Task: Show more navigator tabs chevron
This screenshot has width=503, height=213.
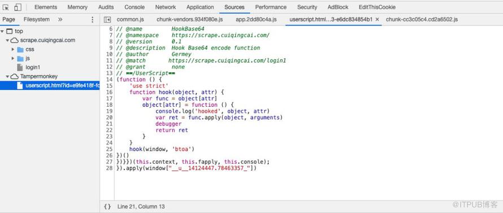Action: pos(60,20)
